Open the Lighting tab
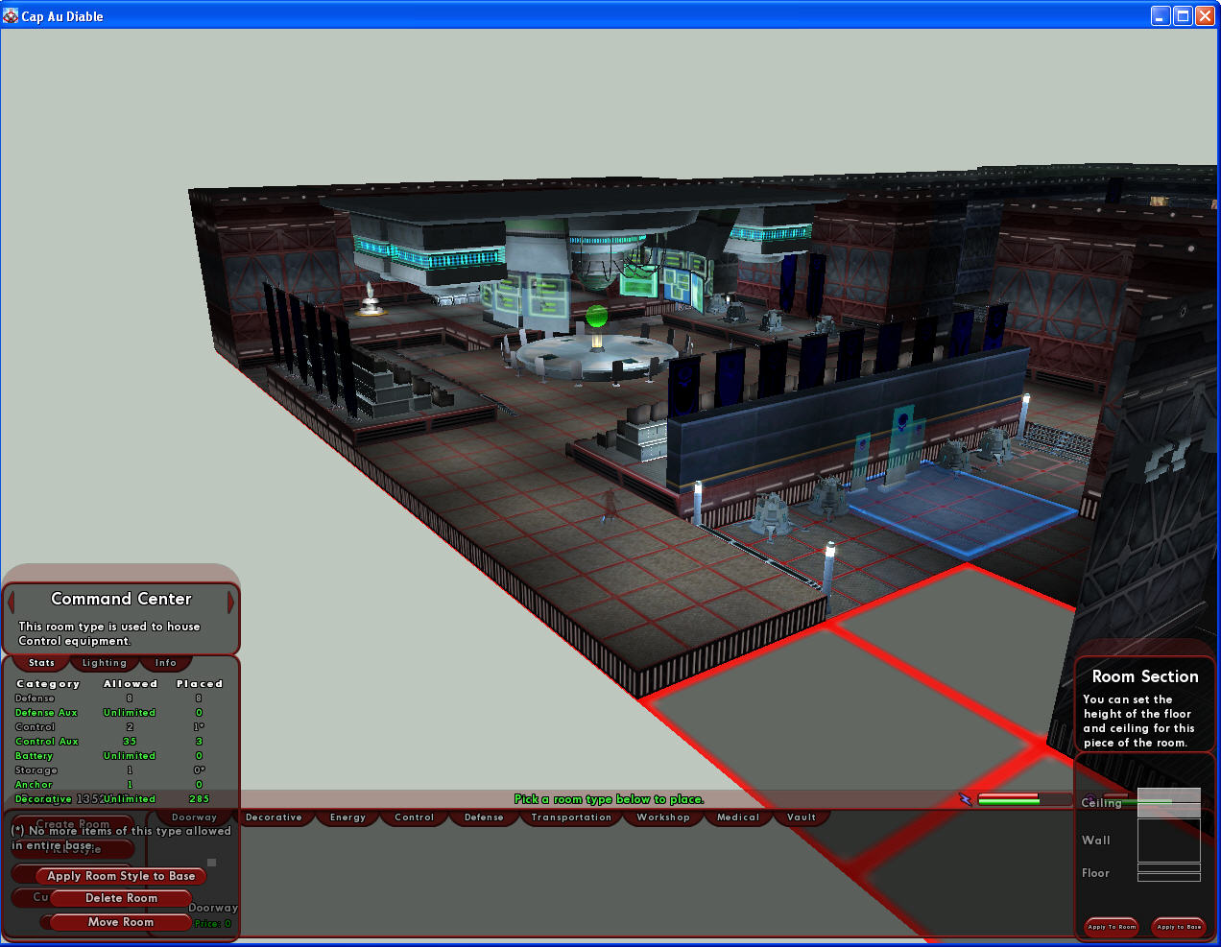Image resolution: width=1221 pixels, height=947 pixels. pos(105,663)
